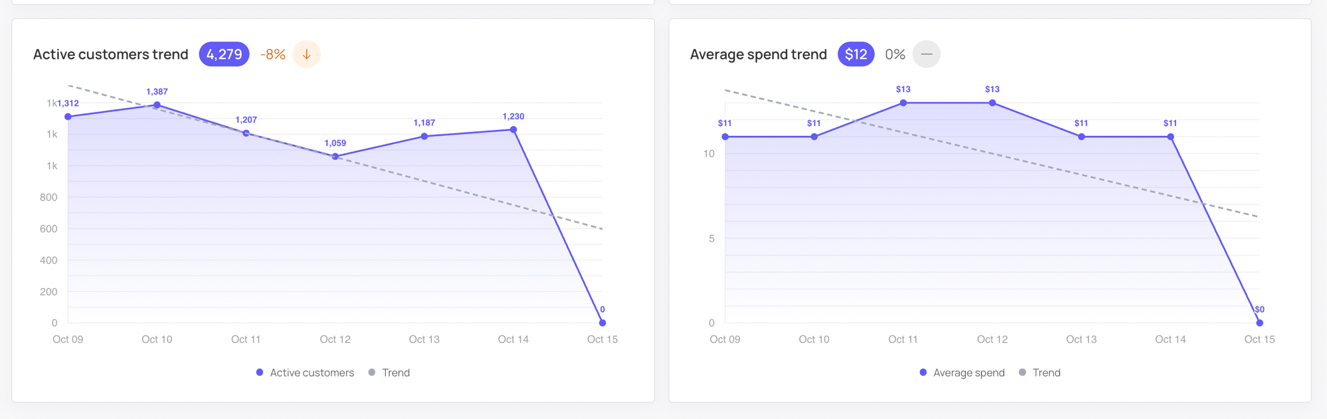
Task: Hide the Average spend series via legend label
Action: [969, 372]
